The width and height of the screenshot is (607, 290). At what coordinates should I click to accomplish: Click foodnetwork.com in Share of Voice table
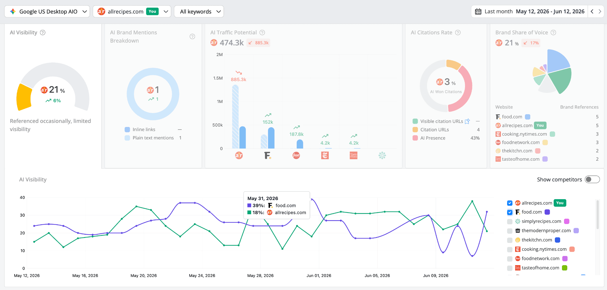(521, 142)
